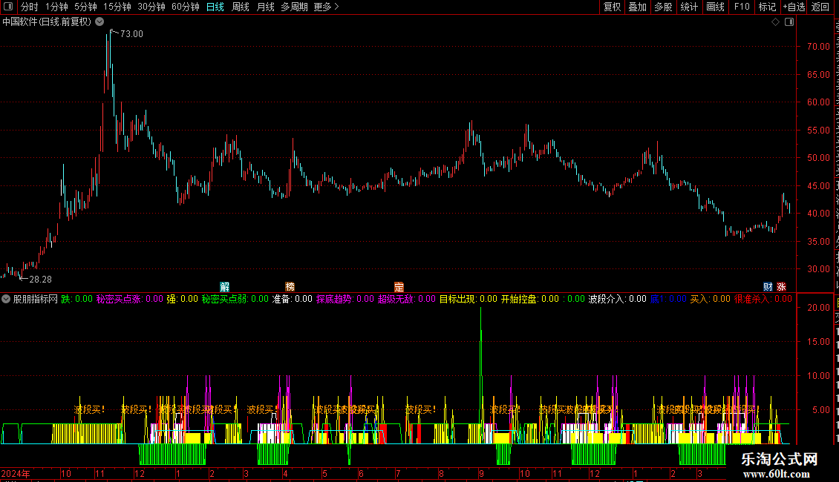This screenshot has width=839, height=482.
Task: Click the 涨 event marker icon
Action: click(782, 287)
